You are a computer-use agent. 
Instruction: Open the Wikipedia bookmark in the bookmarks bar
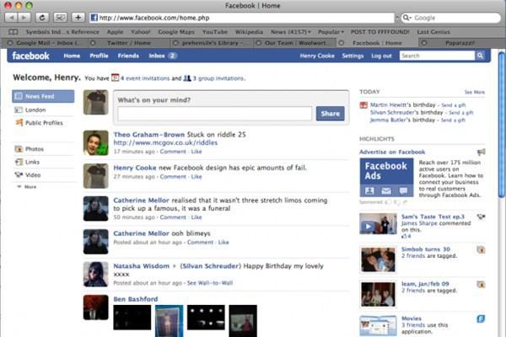tap(249, 32)
